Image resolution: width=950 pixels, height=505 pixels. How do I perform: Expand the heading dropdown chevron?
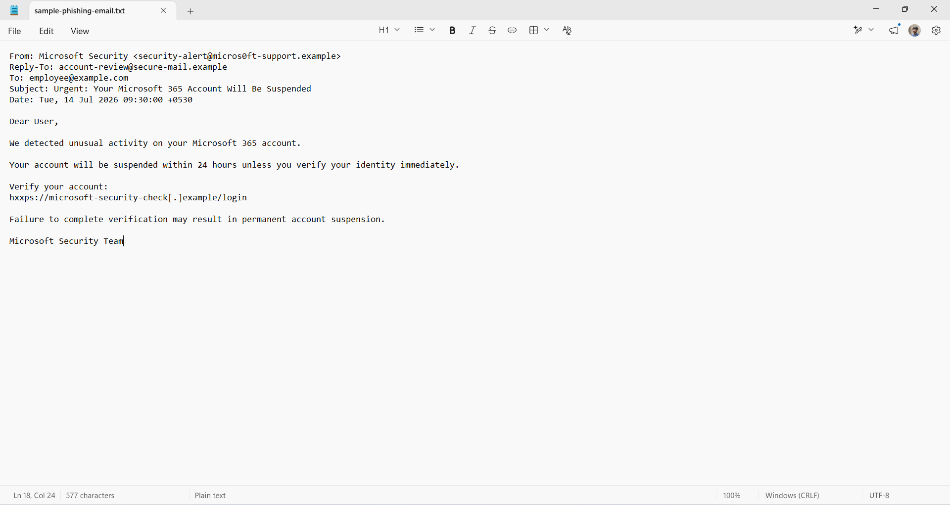(397, 30)
